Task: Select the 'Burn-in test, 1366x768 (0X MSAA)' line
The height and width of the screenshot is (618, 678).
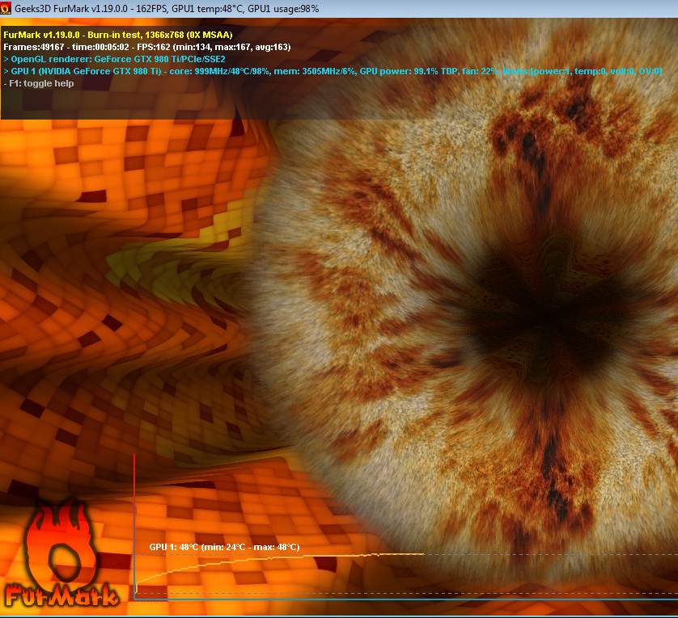Action: pos(118,35)
